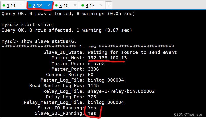Click the Master_Port label
The width and height of the screenshot is (206, 119).
coord(68,69)
